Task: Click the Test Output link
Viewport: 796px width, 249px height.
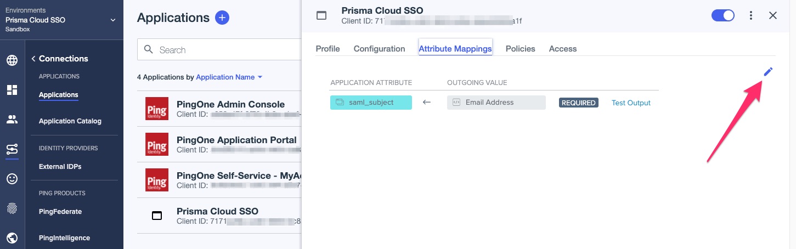Action: click(631, 103)
